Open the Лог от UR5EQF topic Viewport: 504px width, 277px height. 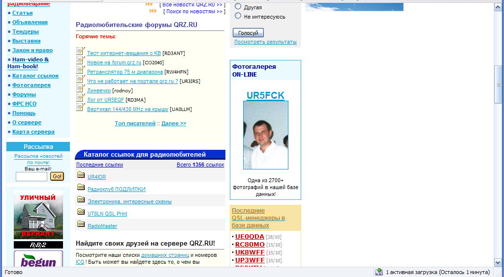[105, 100]
